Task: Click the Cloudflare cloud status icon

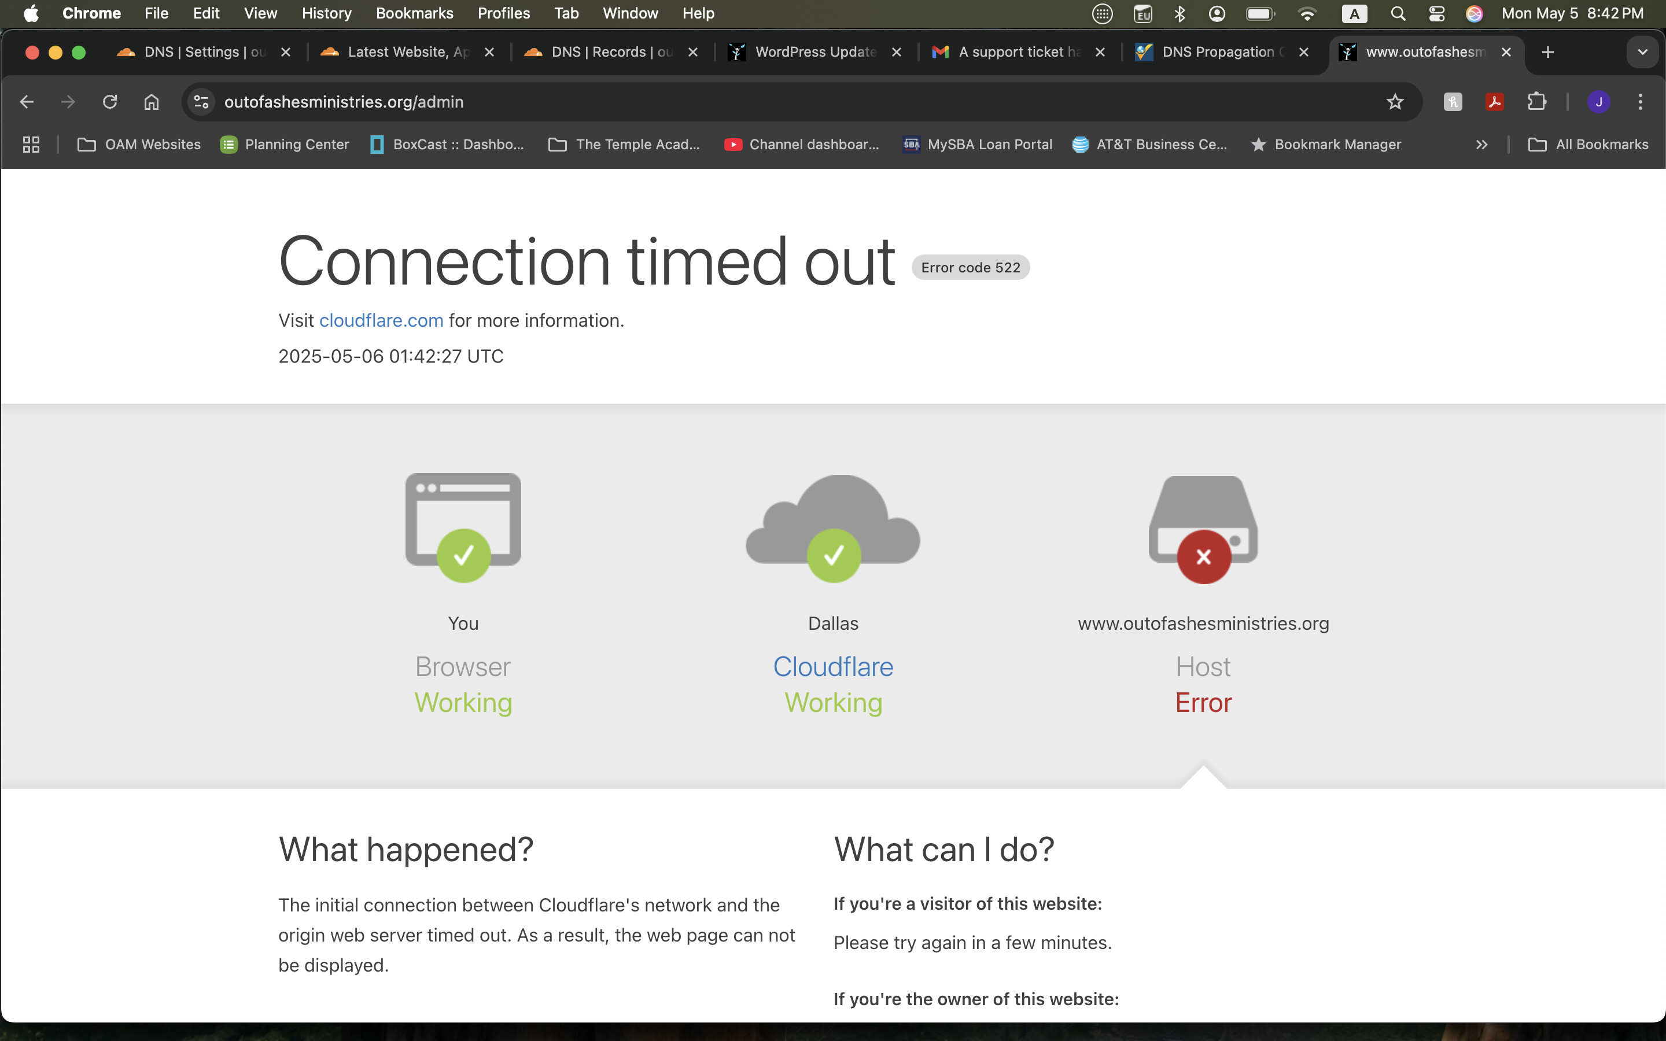Action: point(833,527)
